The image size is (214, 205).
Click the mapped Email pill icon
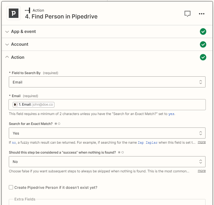(x=16, y=104)
